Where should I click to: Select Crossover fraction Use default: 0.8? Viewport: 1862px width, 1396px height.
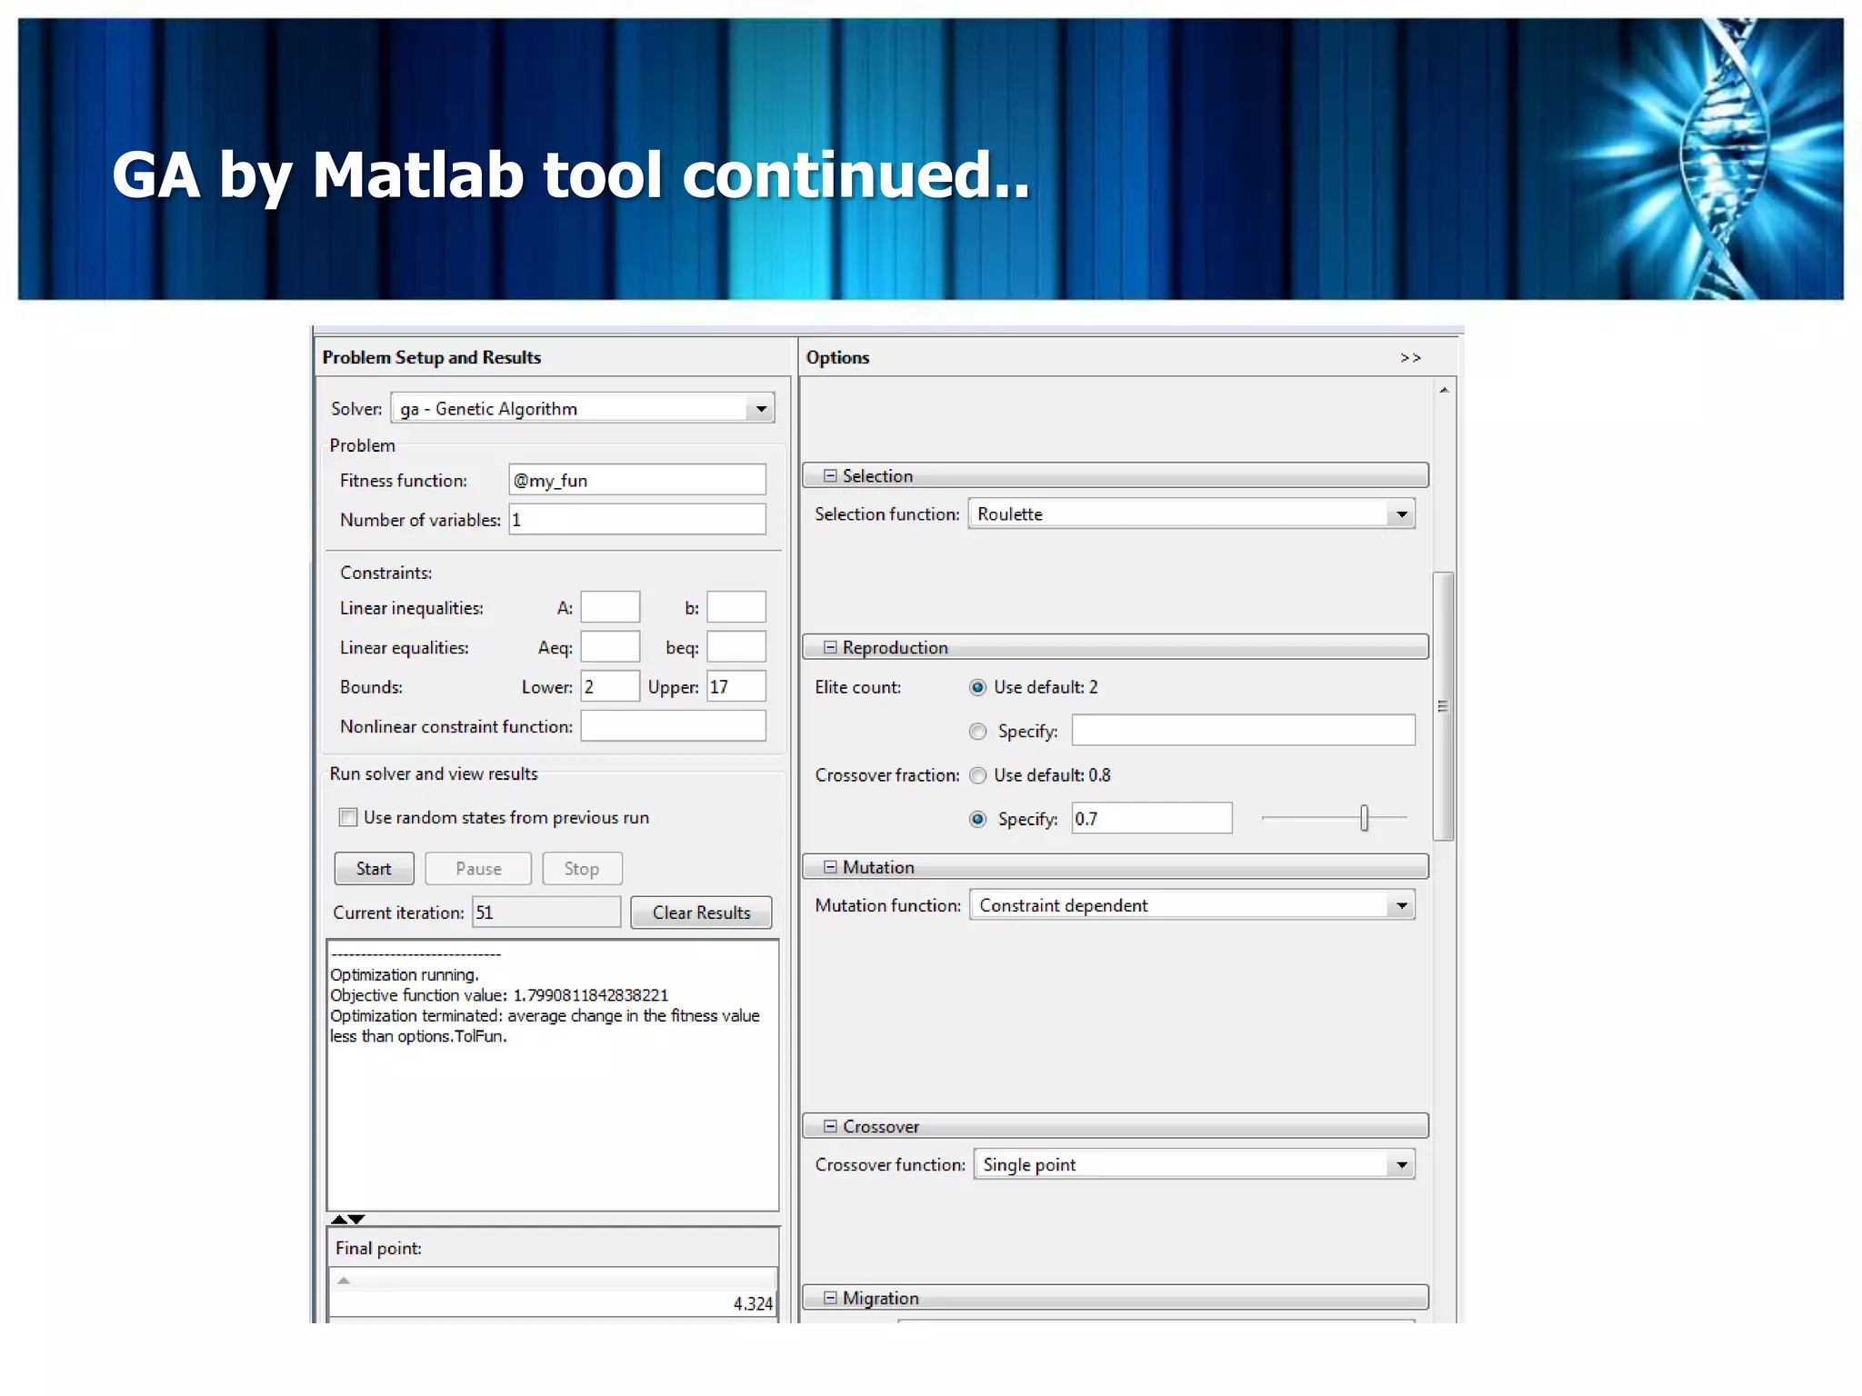coord(977,775)
